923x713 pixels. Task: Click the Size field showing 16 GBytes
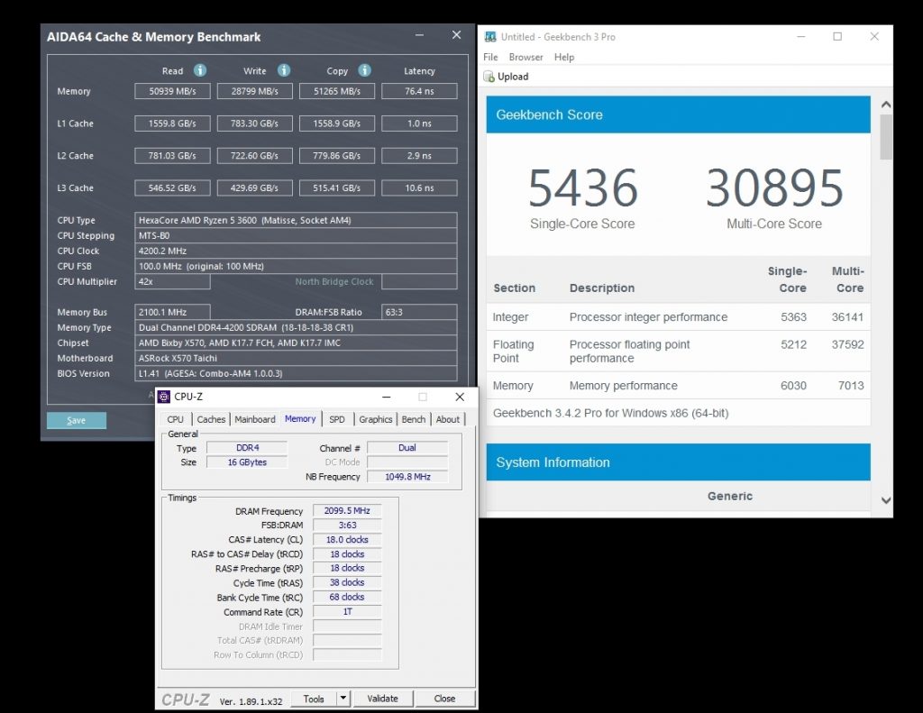[247, 462]
